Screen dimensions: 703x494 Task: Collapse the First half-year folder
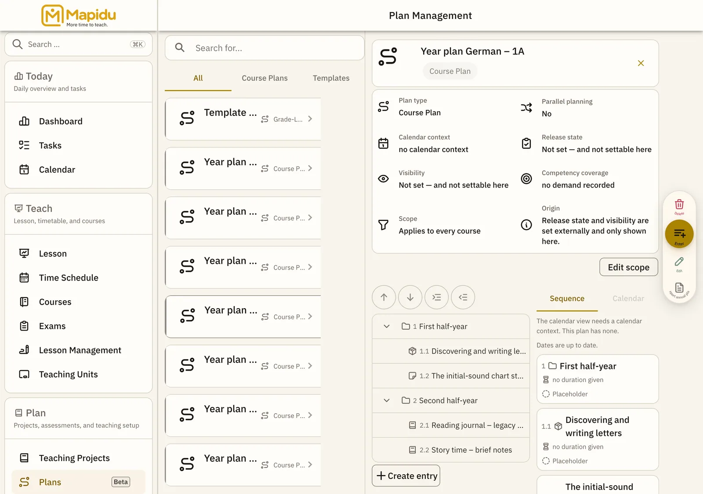tap(387, 326)
